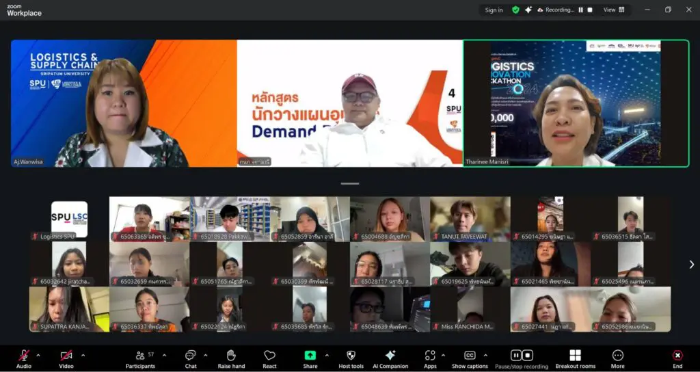Expand caption options arrow next to Show captions
Viewport: 700px width, 372px height.
(485, 356)
